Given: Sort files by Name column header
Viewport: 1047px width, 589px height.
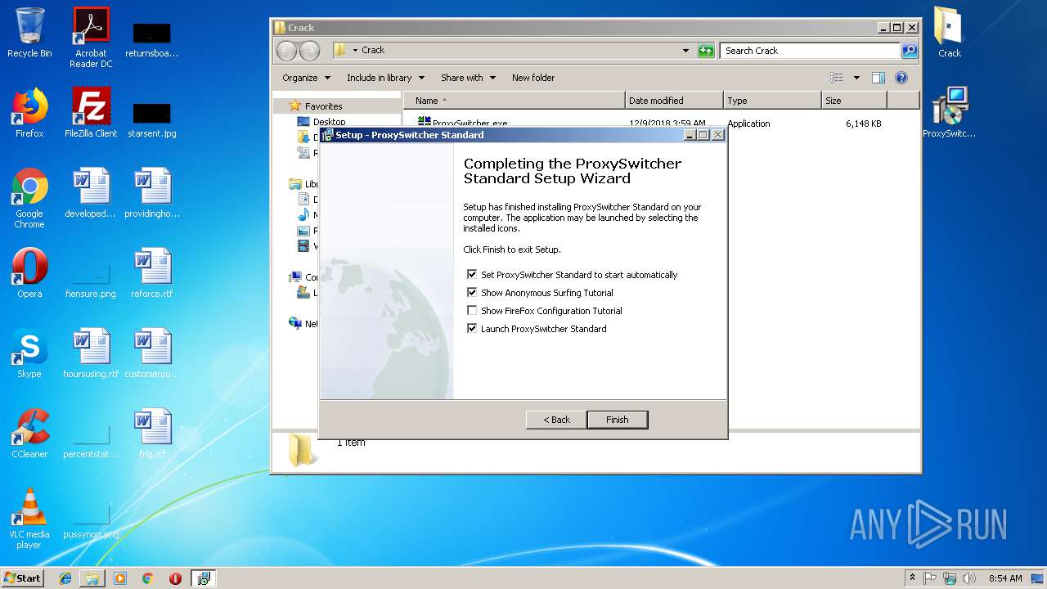Looking at the screenshot, I should point(515,101).
